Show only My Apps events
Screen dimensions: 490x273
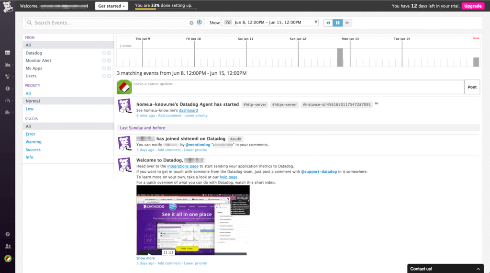104,68
